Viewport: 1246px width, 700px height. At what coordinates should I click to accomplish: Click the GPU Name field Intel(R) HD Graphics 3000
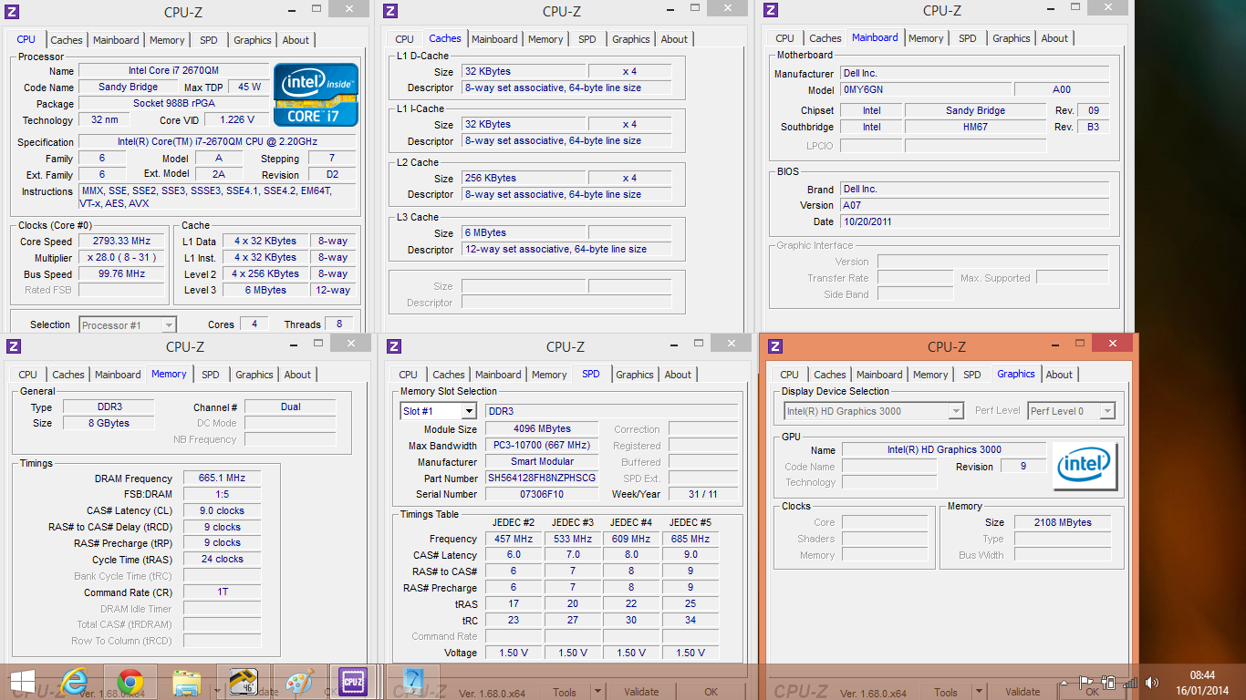coord(944,449)
